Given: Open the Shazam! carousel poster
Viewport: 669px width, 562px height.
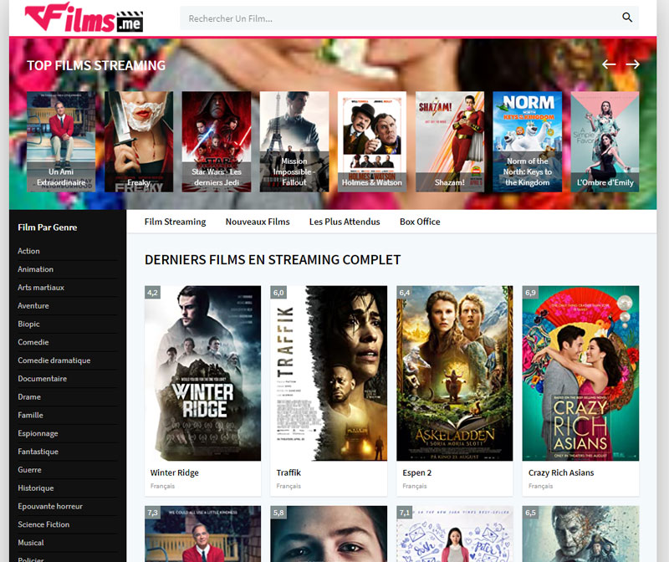Looking at the screenshot, I should pyautogui.click(x=450, y=141).
